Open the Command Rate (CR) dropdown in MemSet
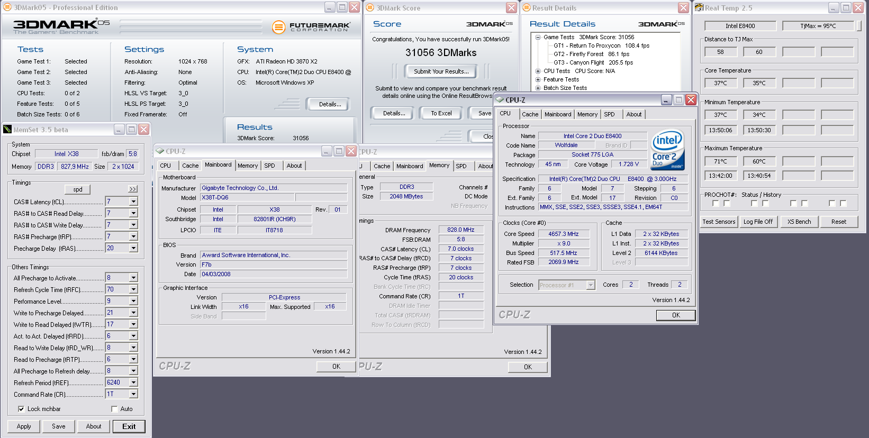 (133, 394)
